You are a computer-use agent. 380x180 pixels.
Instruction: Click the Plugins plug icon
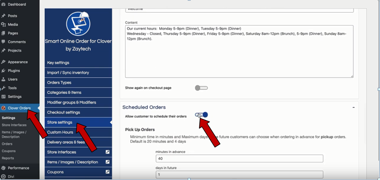coord(4,71)
